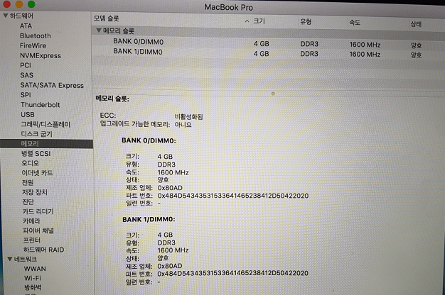Select the NVMExpress sidebar entry

(41, 55)
